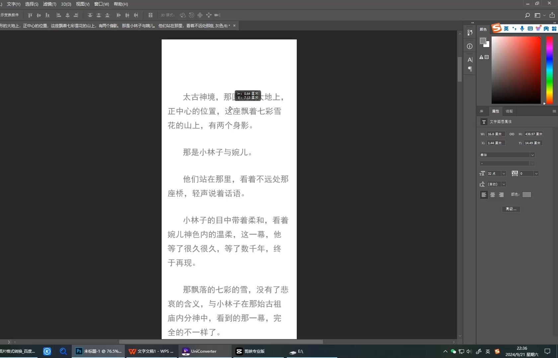Click the W width input field
This screenshot has height=358, width=558.
496,134
